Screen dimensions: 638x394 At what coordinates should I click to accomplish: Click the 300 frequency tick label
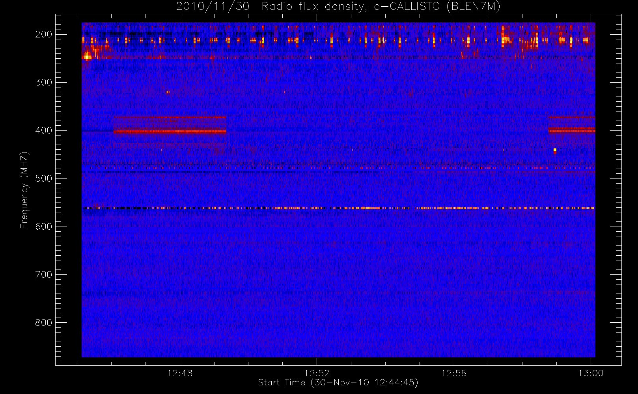[x=44, y=82]
